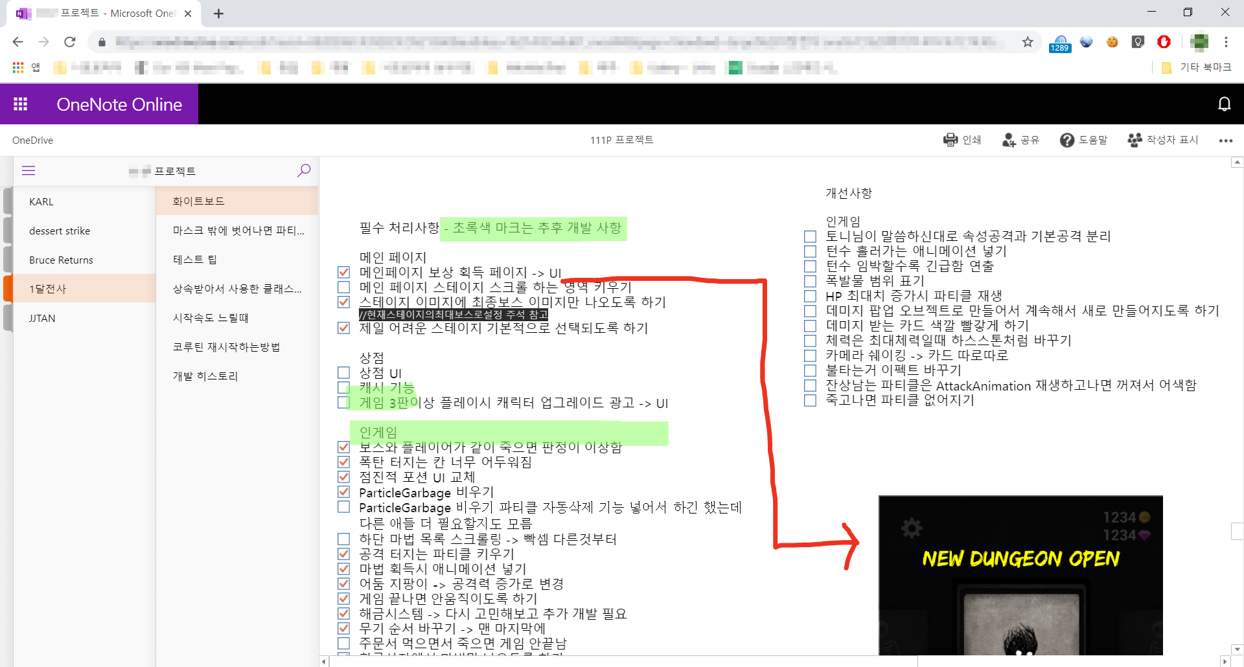Click the notebook title '111P 프로젝트'
The width and height of the screenshot is (1244, 667).
coord(621,140)
